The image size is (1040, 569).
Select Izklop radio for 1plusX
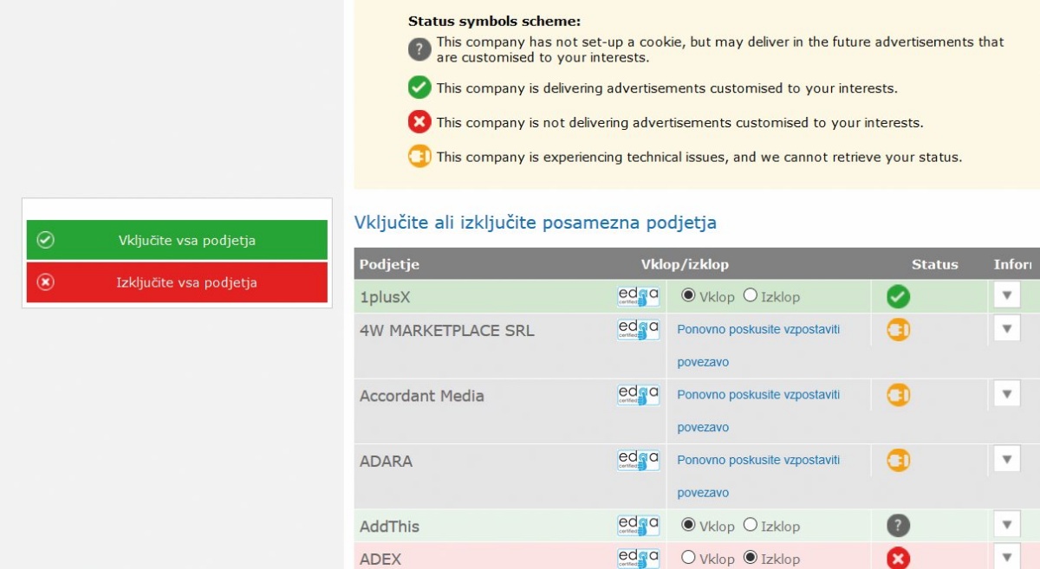pyautogui.click(x=751, y=295)
